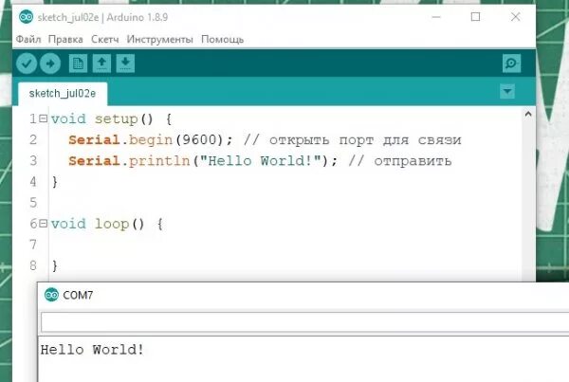The image size is (569, 382).
Task: Close the Arduino IDE window
Action: [x=515, y=17]
